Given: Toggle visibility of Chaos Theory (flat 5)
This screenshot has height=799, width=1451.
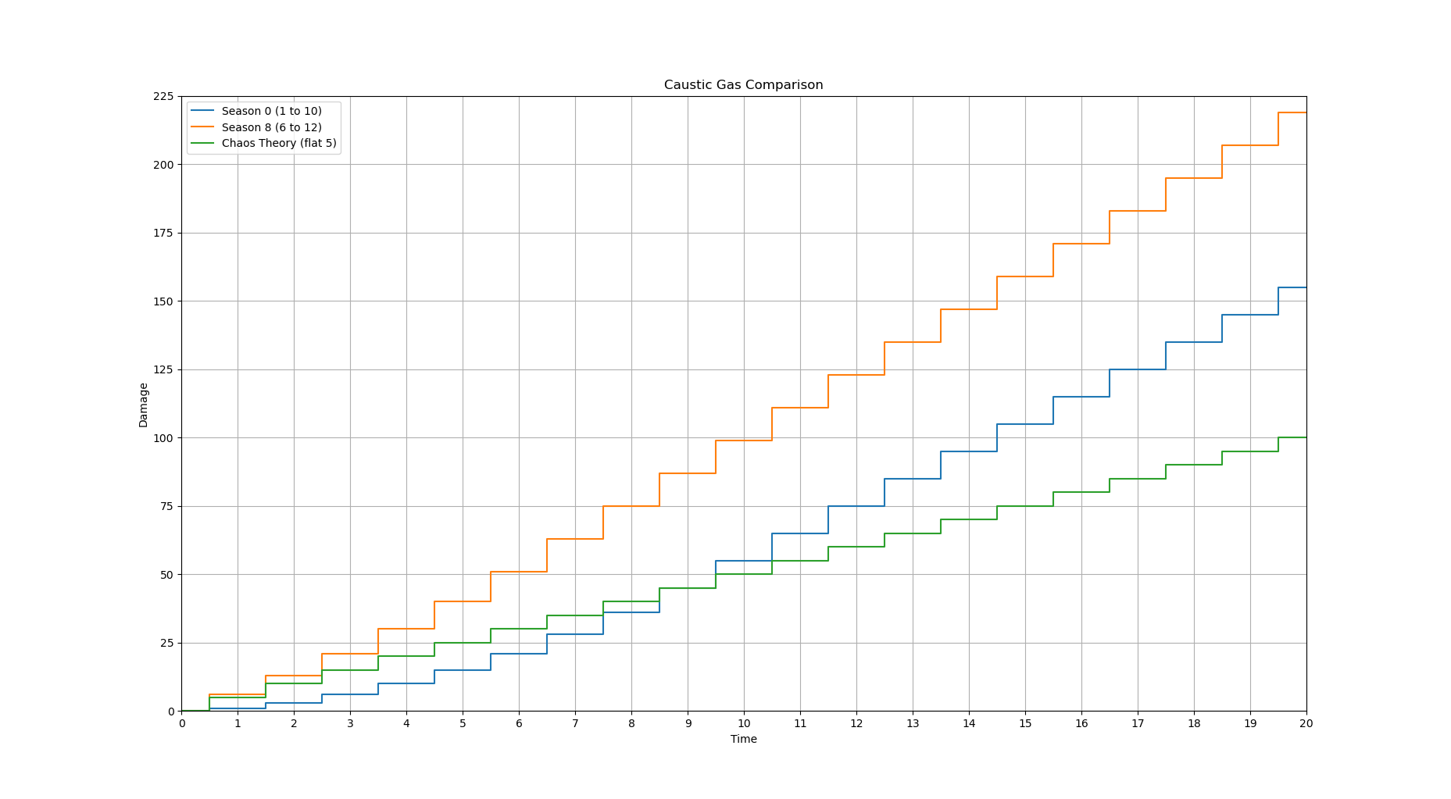Looking at the screenshot, I should point(279,144).
